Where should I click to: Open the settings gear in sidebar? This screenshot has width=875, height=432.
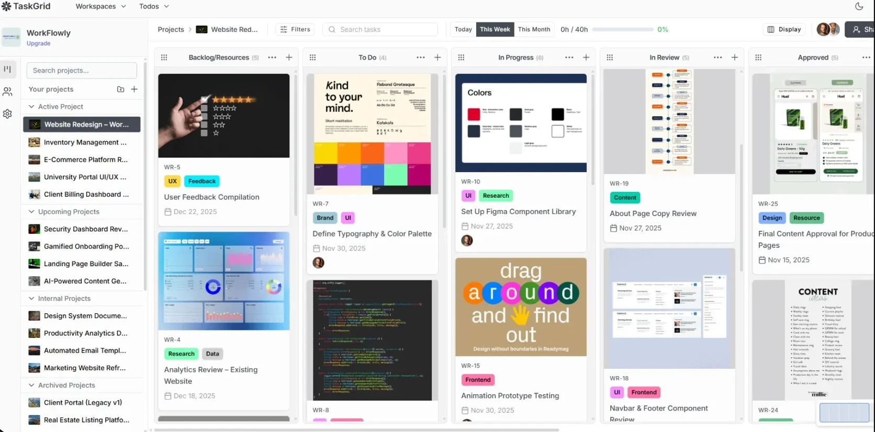click(8, 113)
